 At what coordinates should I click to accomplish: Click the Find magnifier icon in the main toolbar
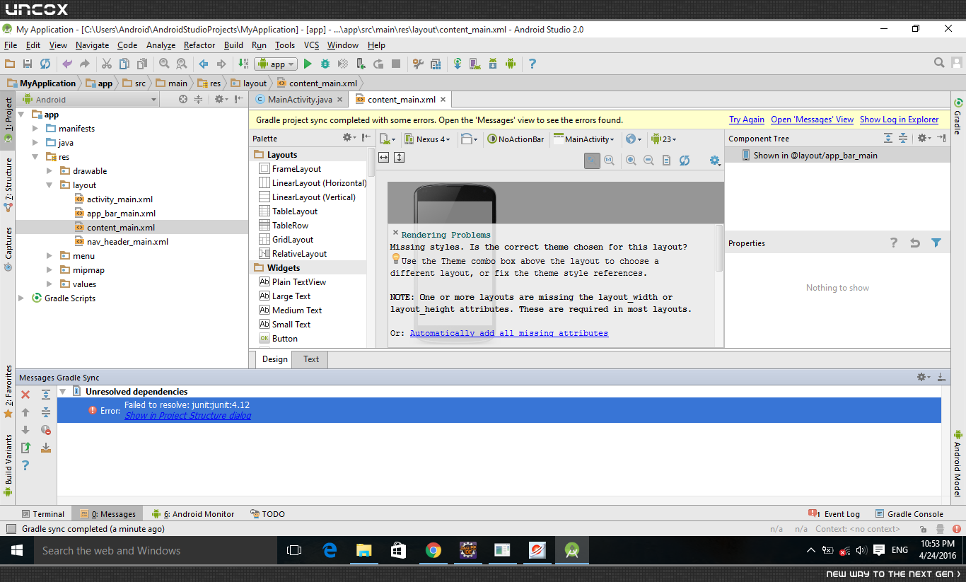tap(164, 64)
